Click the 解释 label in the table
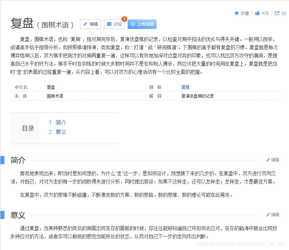Screen dimensions: 289x250 click(155, 96)
